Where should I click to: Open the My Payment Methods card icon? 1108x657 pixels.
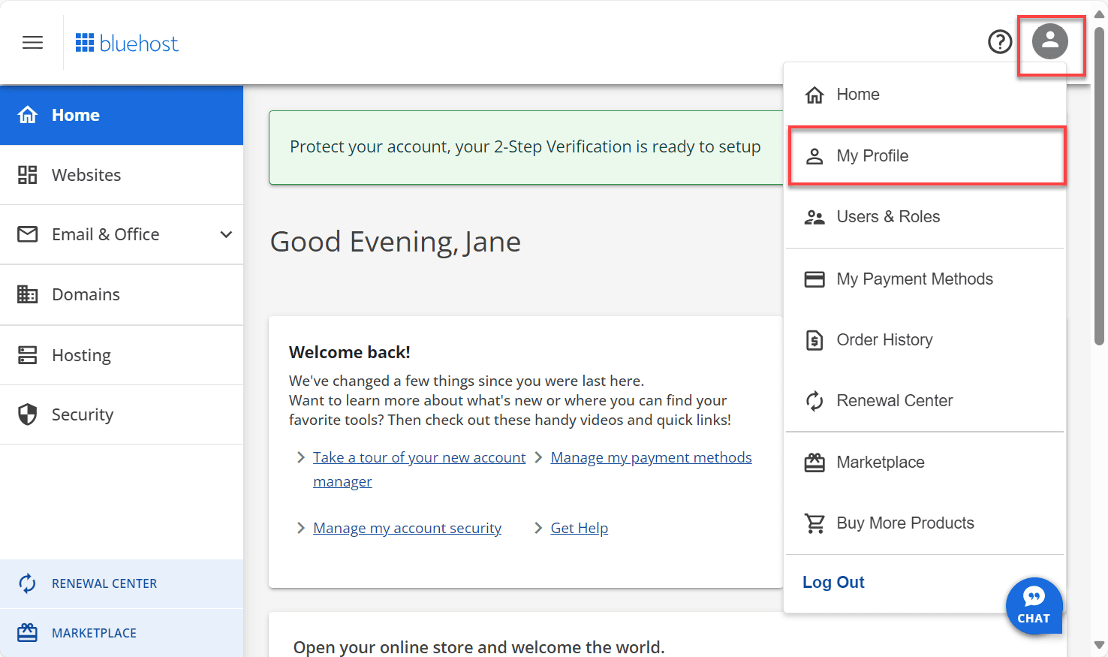814,279
